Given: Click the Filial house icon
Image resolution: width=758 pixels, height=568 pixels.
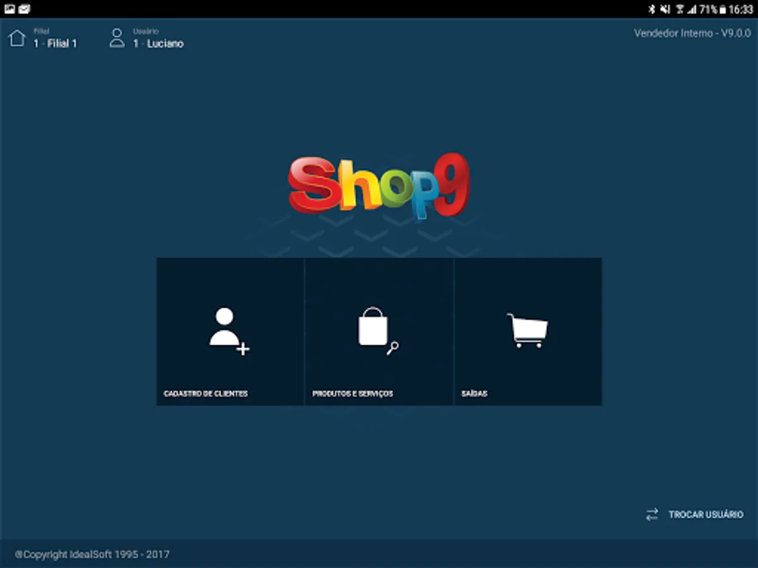Looking at the screenshot, I should [17, 38].
